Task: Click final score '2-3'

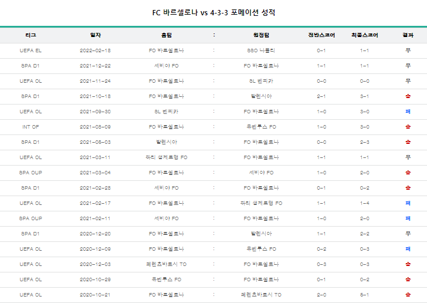Action: 364,142
